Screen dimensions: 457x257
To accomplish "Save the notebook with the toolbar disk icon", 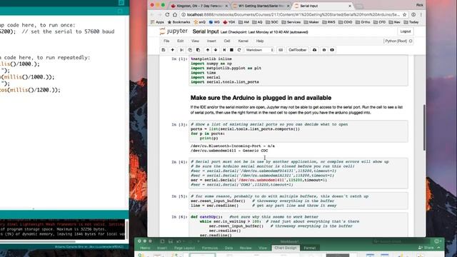I will [x=164, y=50].
